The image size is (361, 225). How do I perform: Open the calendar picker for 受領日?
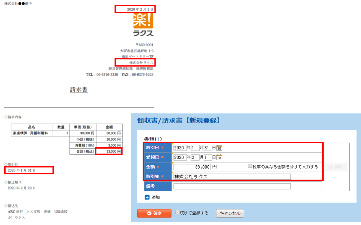click(x=219, y=157)
